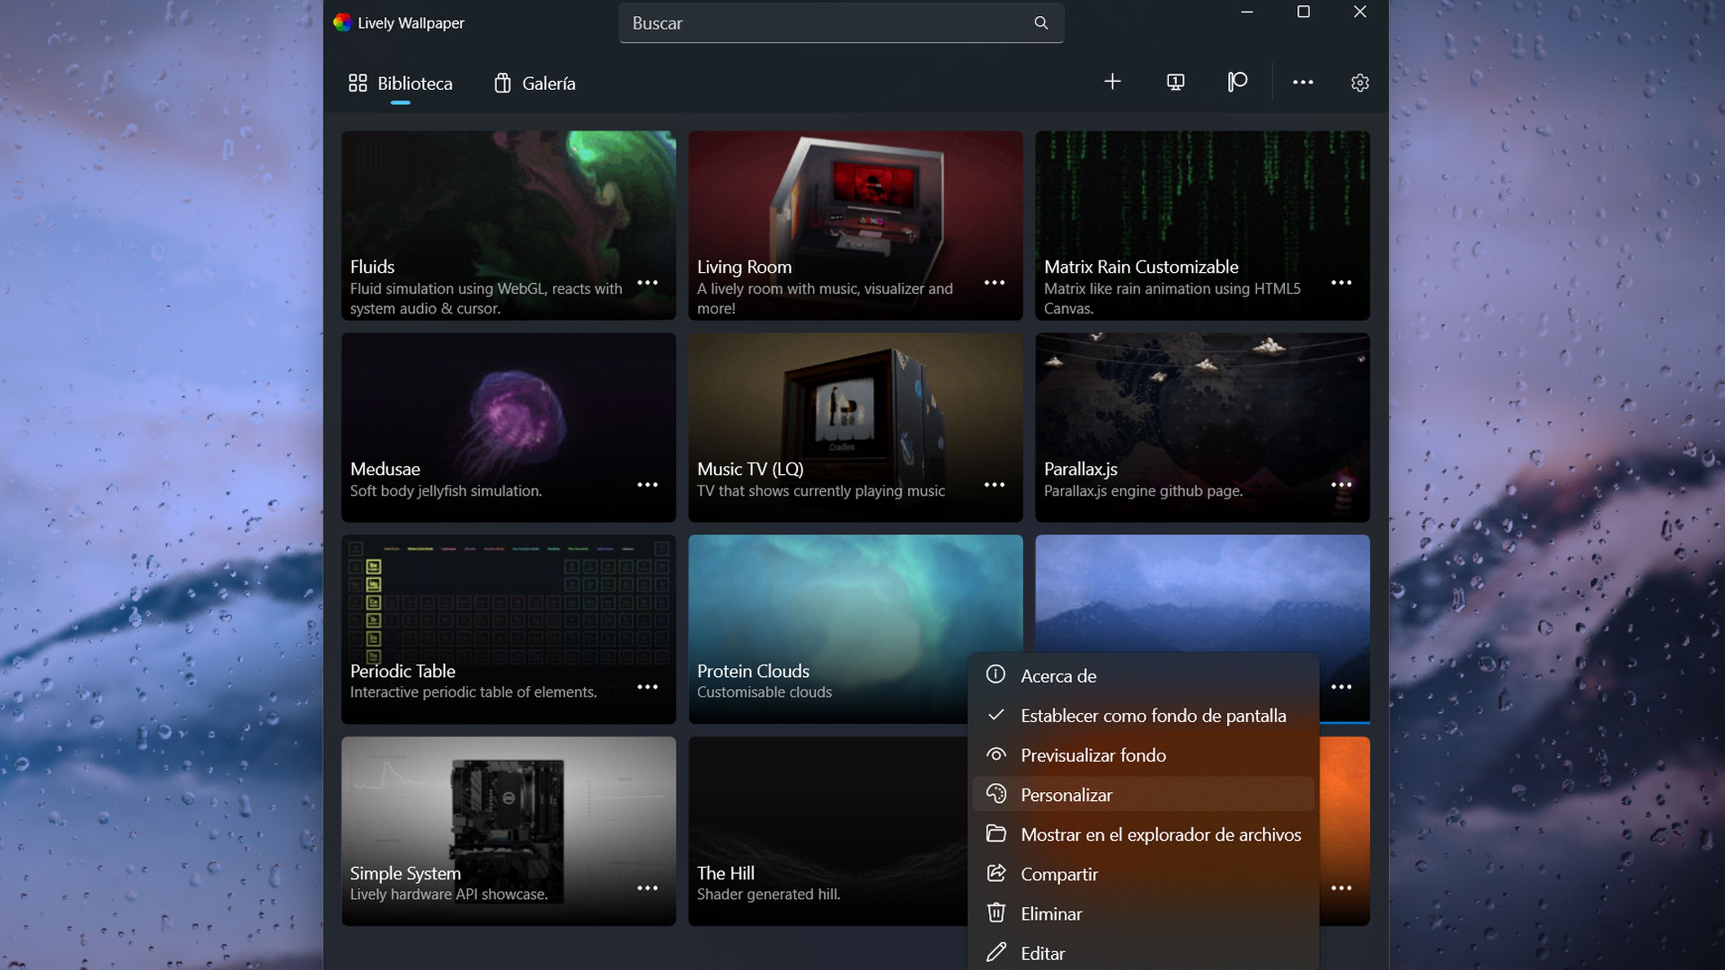Select the Living Room wallpaper thumbnail
Screen dimensions: 1725x970
tap(855, 225)
